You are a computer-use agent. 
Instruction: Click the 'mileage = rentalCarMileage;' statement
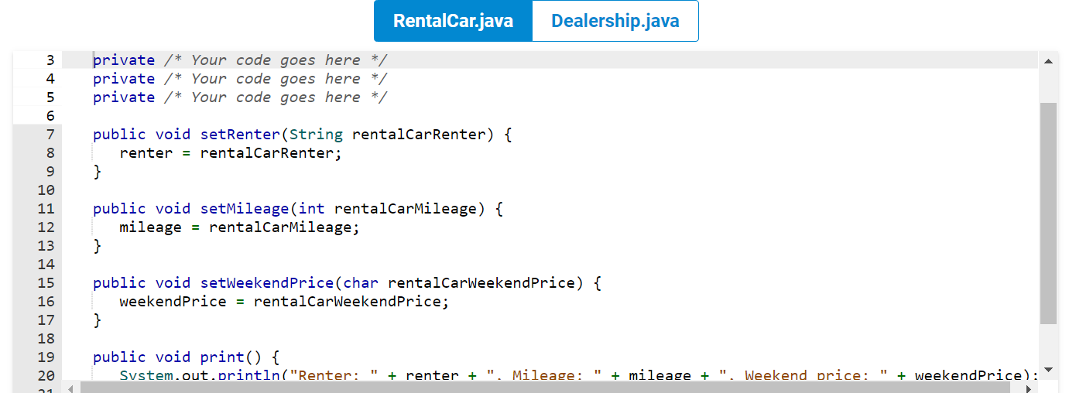tap(240, 227)
